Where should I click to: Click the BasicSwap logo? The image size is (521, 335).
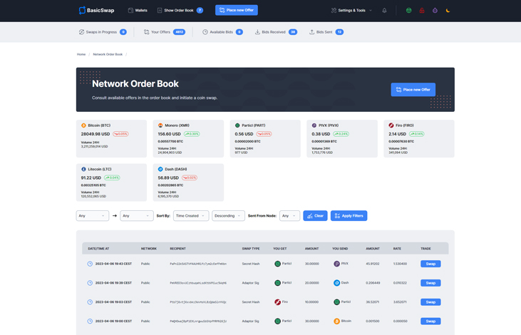click(96, 11)
